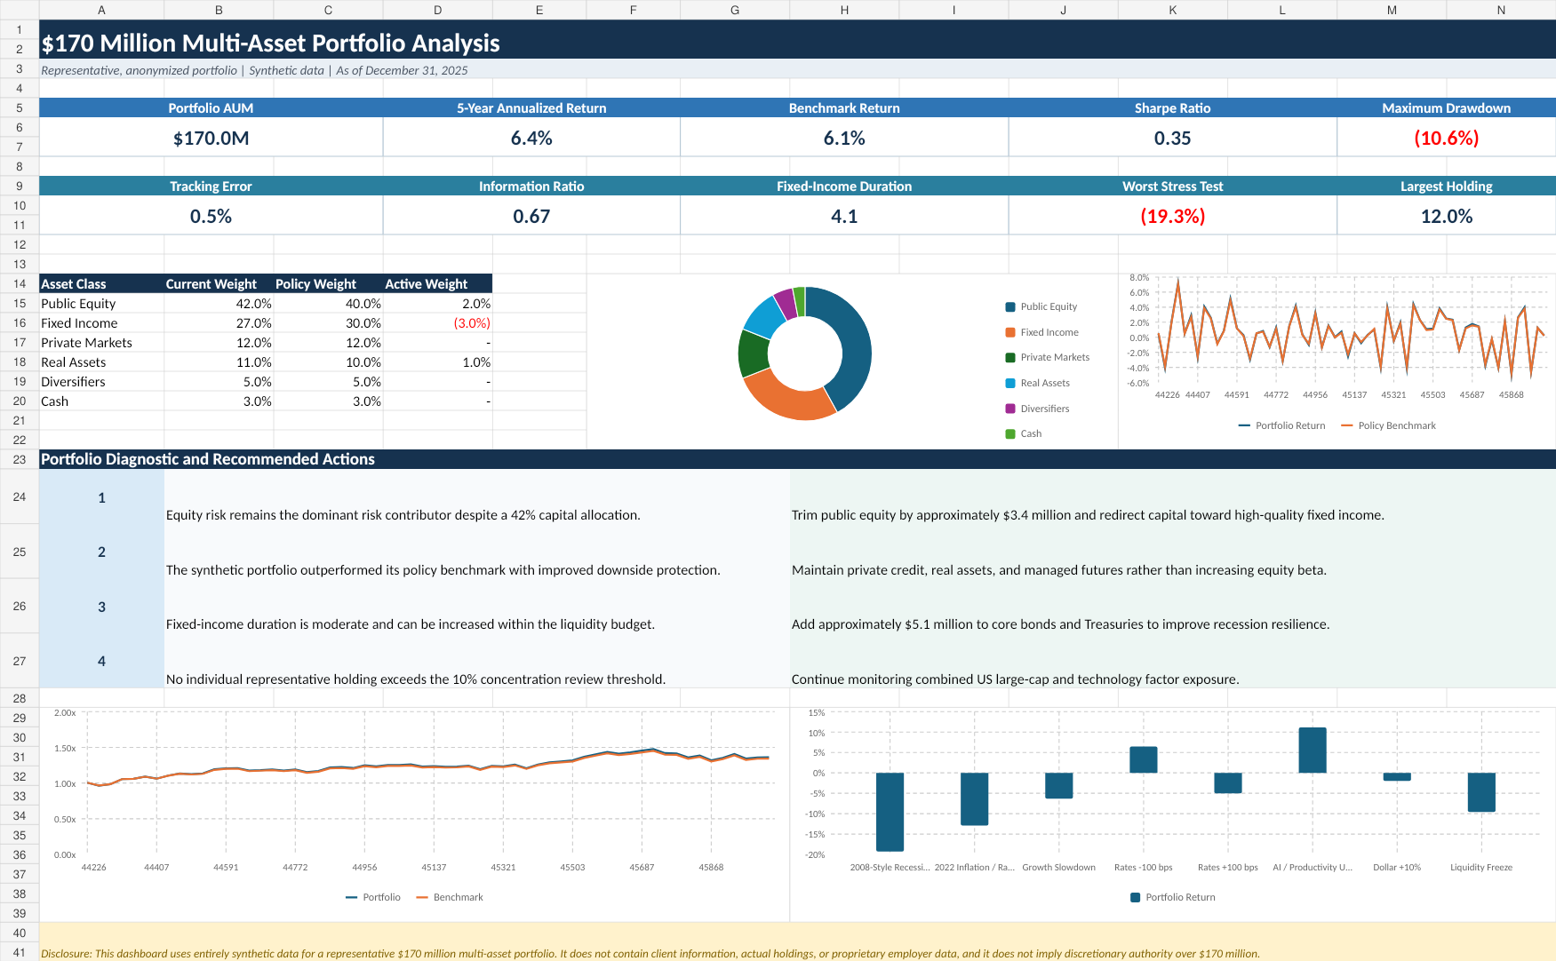Screen dimensions: 1556x961
Task: Click the Active Weight column header
Action: coord(437,283)
